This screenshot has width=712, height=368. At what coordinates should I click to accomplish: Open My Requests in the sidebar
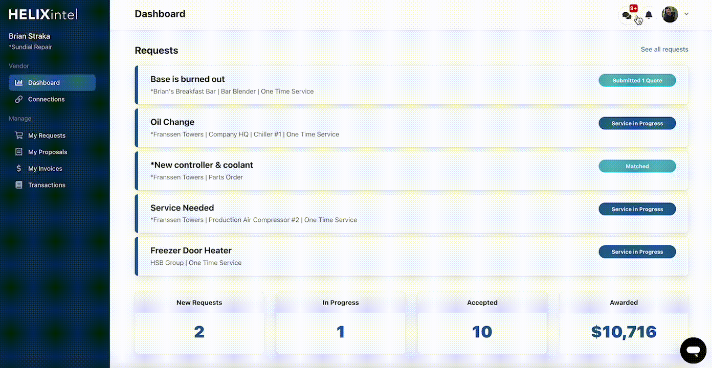46,135
